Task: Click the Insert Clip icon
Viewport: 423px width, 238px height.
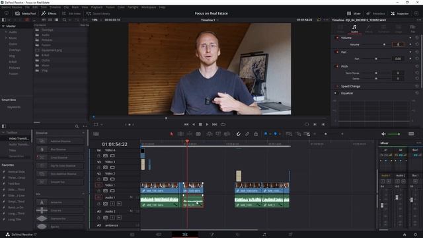Action: pos(210,134)
